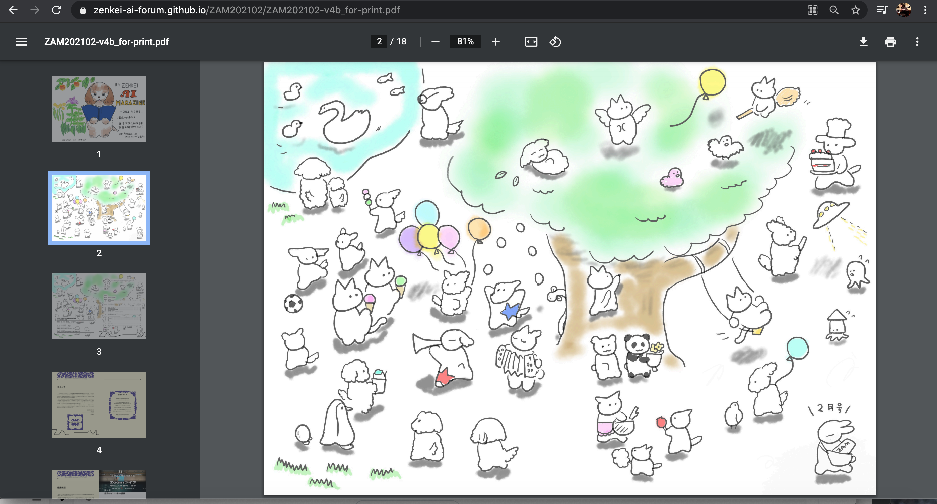Viewport: 937px width, 504px height.
Task: Open the QR code / grid icon in address bar
Action: [813, 10]
